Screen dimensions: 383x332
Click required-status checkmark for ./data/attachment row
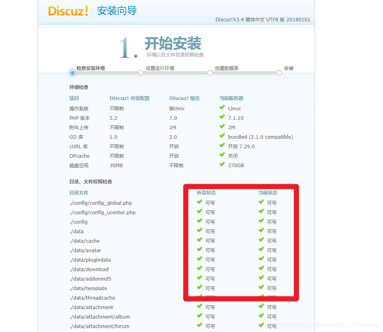200,306
